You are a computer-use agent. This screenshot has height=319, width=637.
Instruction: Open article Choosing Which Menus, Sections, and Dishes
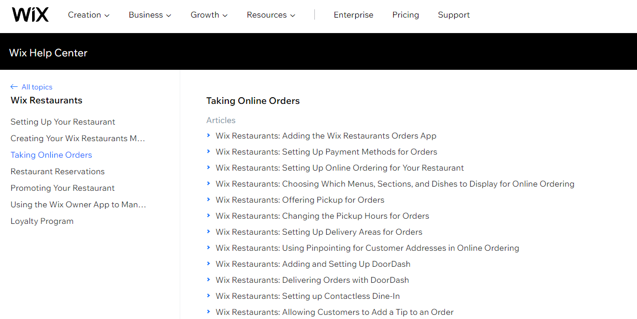click(x=395, y=184)
